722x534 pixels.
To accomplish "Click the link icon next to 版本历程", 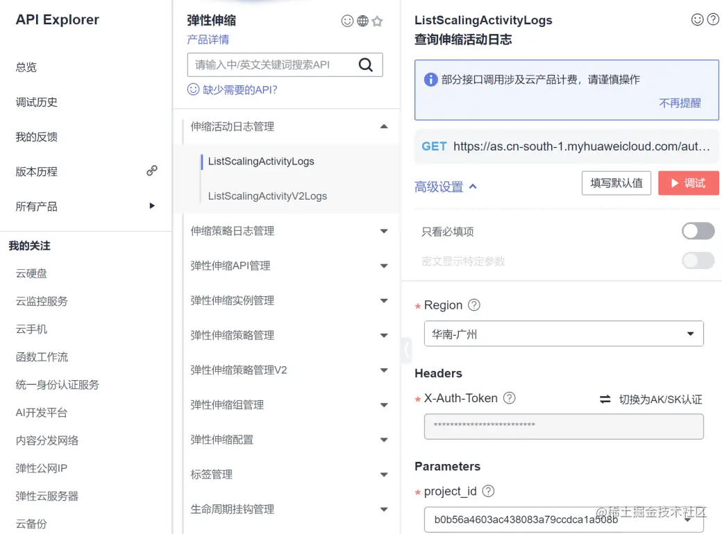I will pos(151,171).
